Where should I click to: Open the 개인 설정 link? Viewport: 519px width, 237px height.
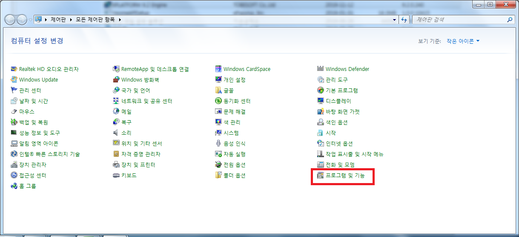[235, 79]
